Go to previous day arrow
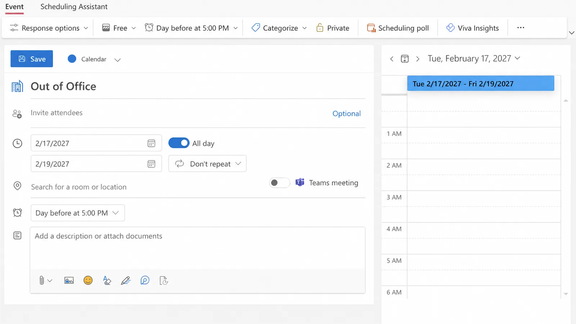 click(x=392, y=59)
